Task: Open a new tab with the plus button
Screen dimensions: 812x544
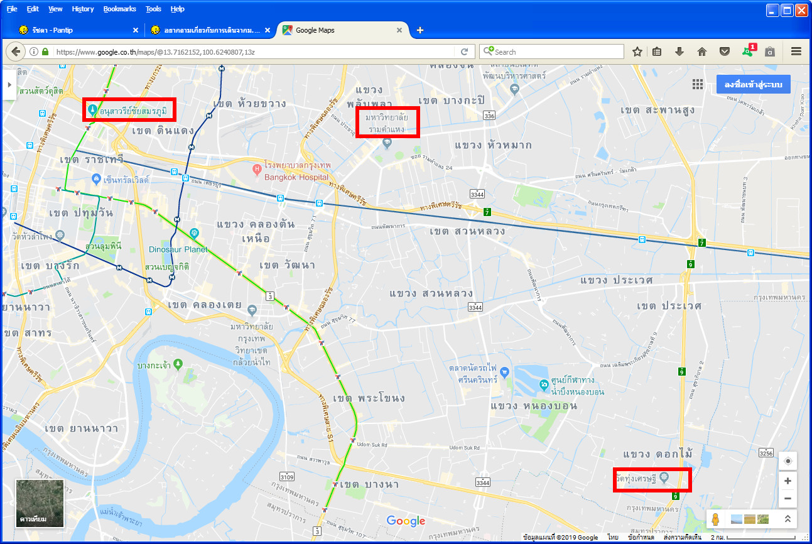Action: [x=420, y=30]
